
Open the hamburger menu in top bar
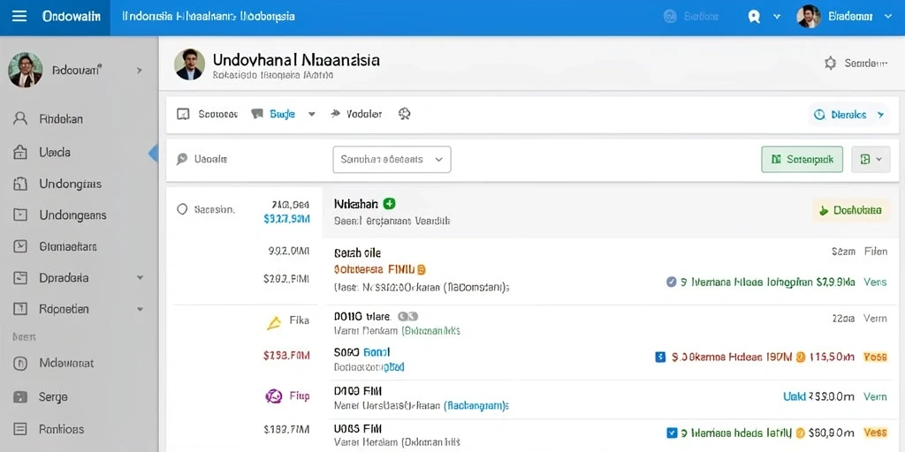point(19,16)
